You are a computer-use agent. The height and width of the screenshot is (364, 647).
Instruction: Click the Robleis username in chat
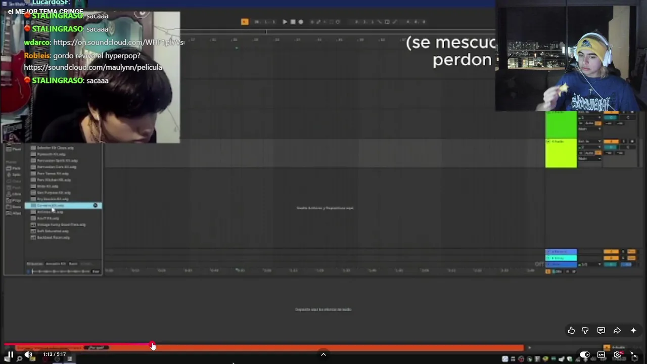[37, 56]
